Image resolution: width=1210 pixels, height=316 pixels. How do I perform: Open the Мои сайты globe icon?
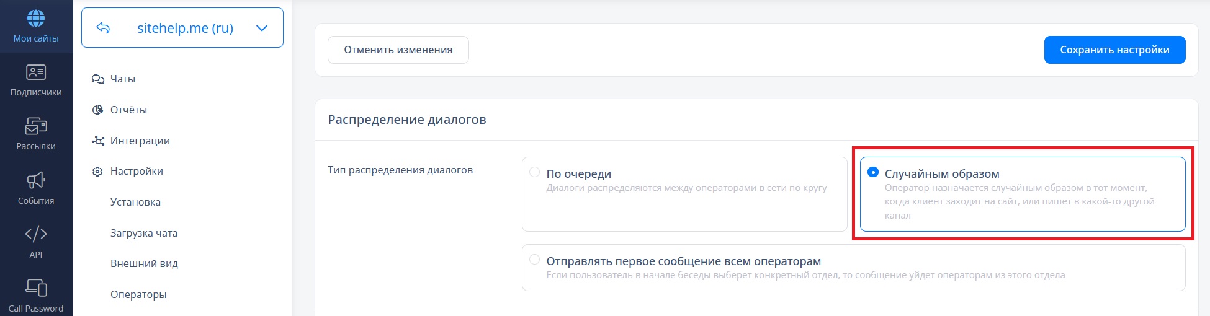[x=36, y=19]
